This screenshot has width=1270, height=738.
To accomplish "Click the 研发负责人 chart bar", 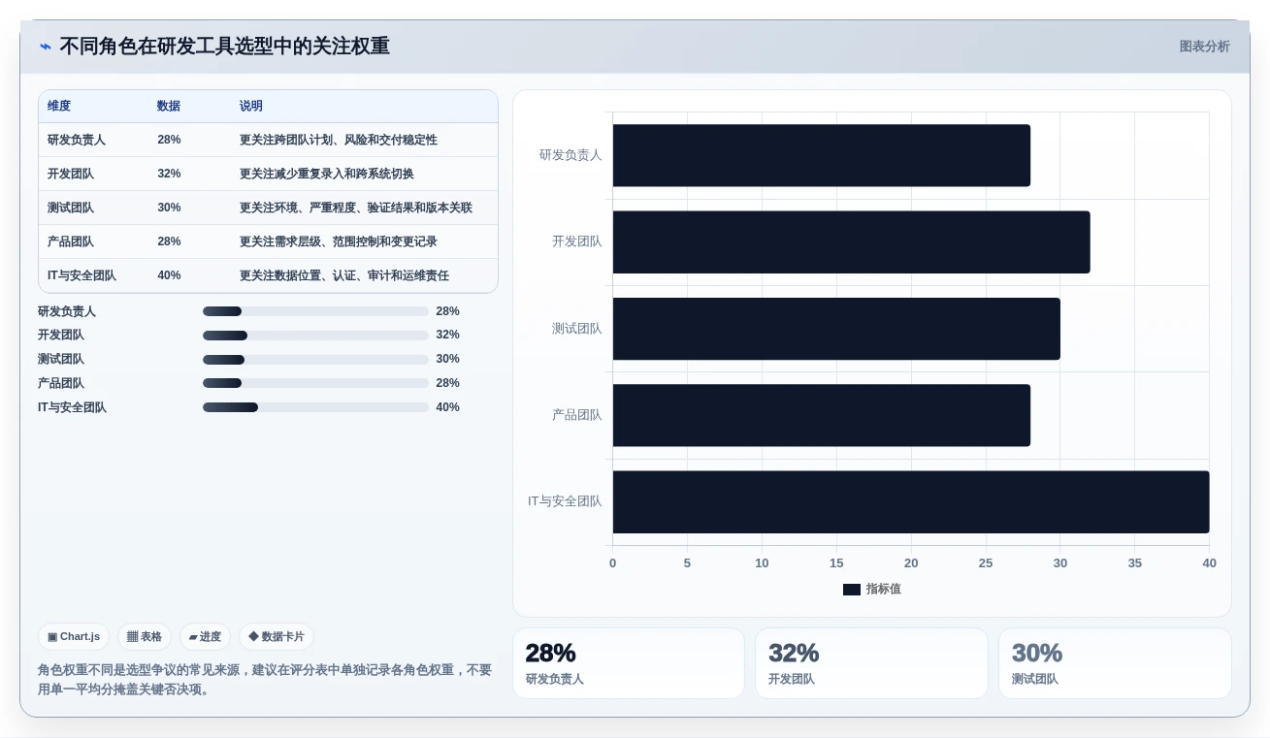I will tap(821, 155).
